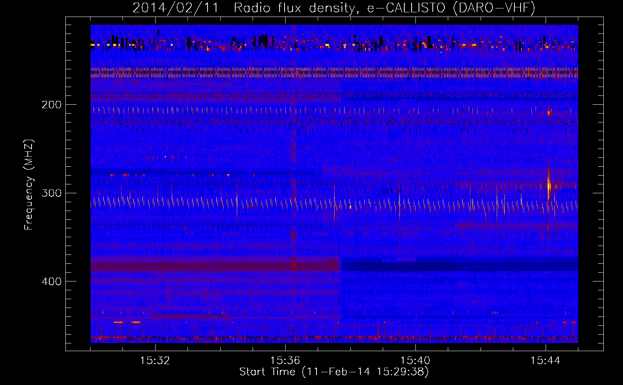
Task: Click the "15:32" time tick label
Action: click(x=155, y=361)
